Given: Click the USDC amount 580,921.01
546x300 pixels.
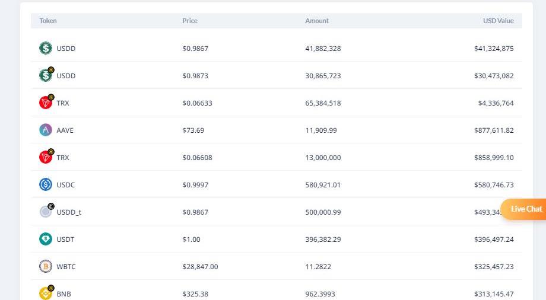Looking at the screenshot, I should (x=323, y=185).
